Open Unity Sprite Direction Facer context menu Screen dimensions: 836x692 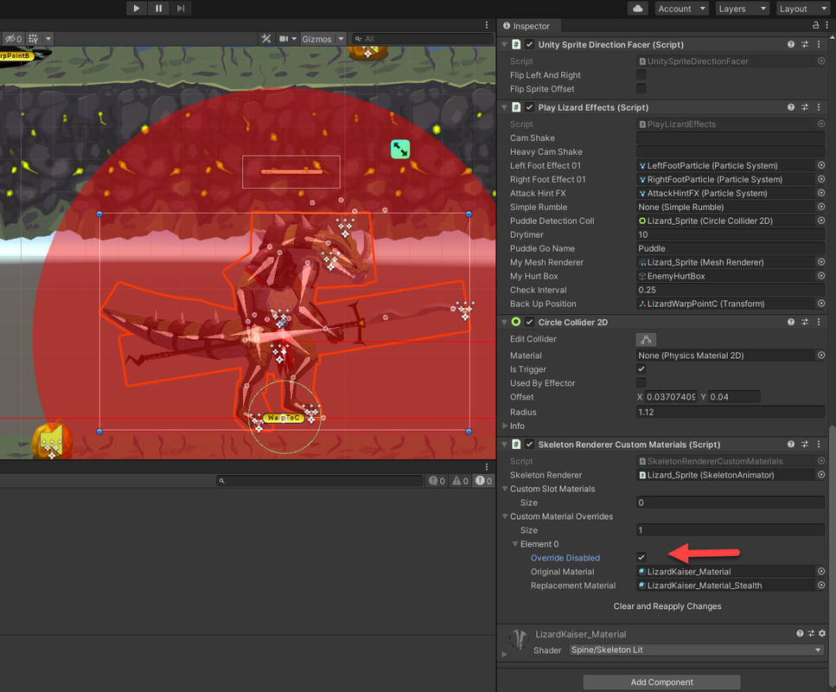click(x=819, y=44)
